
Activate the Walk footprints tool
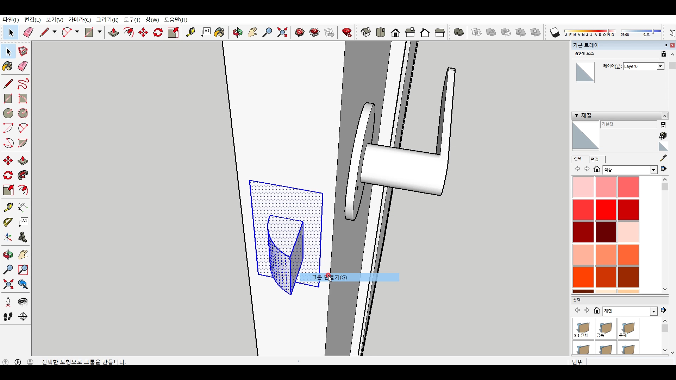pyautogui.click(x=8, y=317)
